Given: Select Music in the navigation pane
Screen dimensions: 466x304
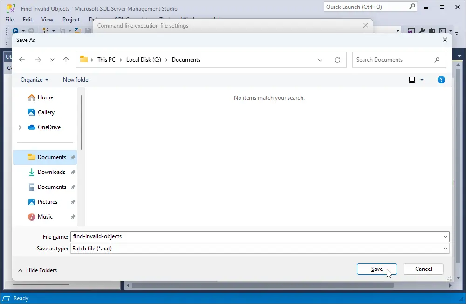Looking at the screenshot, I should [45, 217].
